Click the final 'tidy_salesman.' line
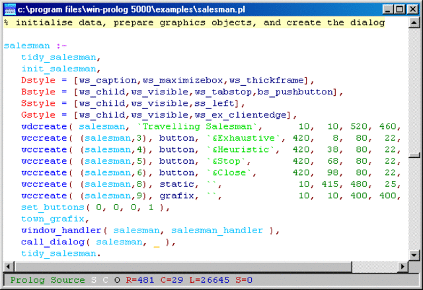The height and width of the screenshot is (290, 423). coord(61,254)
